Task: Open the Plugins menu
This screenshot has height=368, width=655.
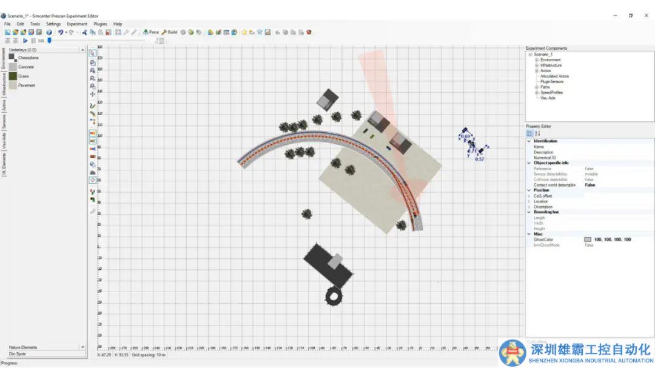Action: [x=100, y=24]
